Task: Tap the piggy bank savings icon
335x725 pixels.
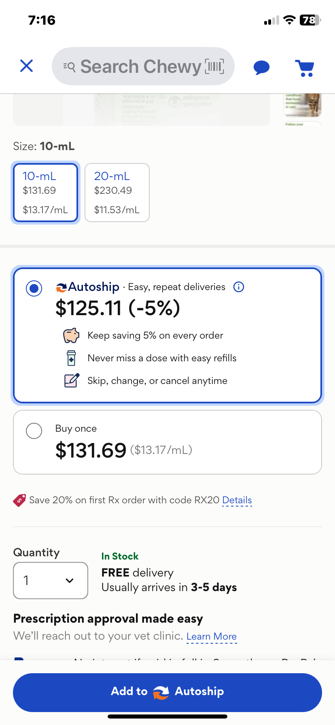Action: [71, 335]
